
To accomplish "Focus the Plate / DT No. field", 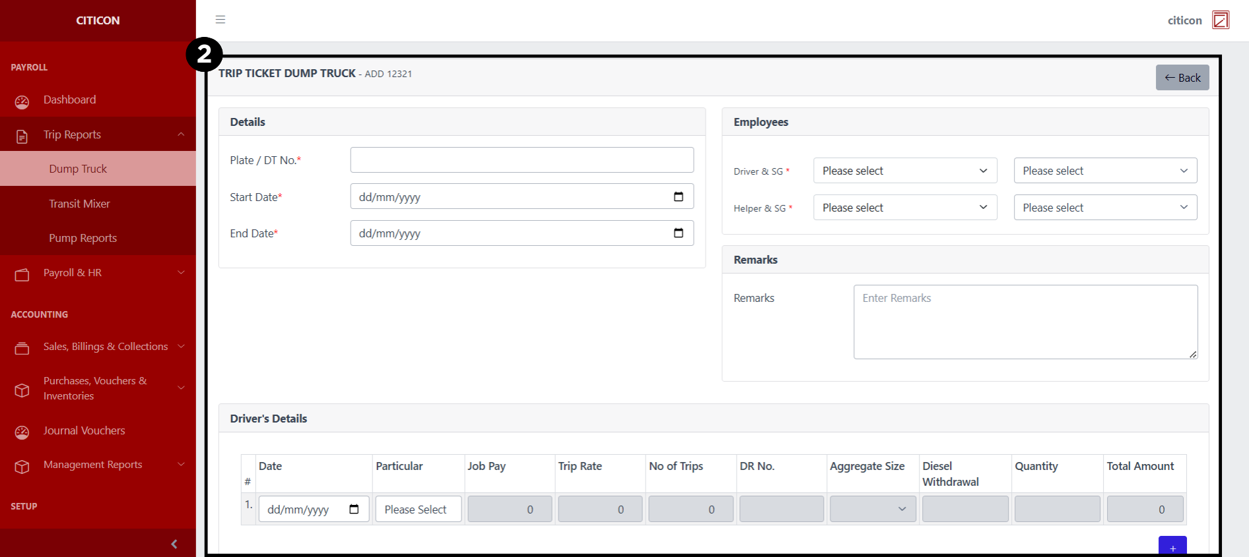I will [x=522, y=160].
